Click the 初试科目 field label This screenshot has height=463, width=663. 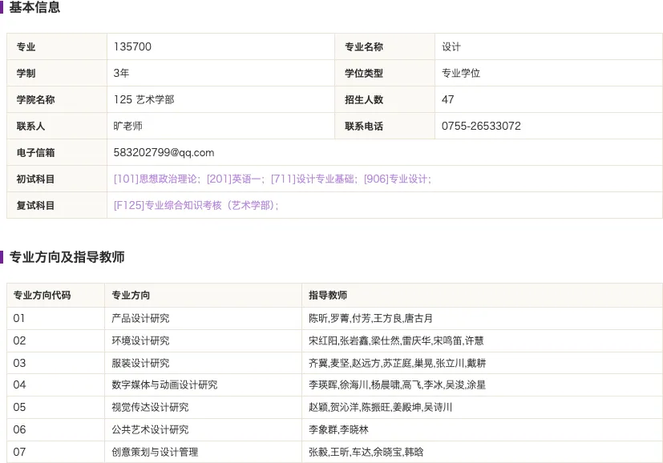35,179
